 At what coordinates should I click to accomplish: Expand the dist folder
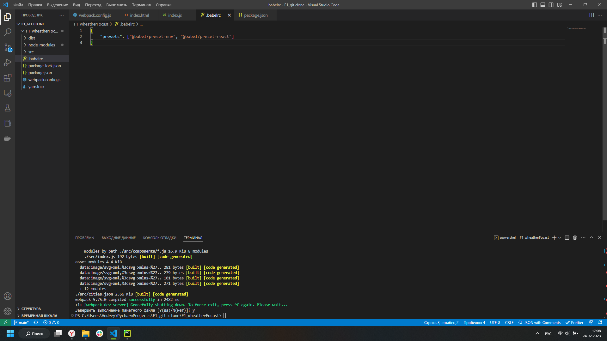42,38
